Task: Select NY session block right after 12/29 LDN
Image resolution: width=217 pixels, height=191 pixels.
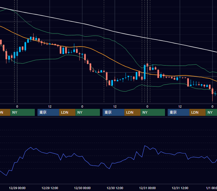Action: coord(88,112)
